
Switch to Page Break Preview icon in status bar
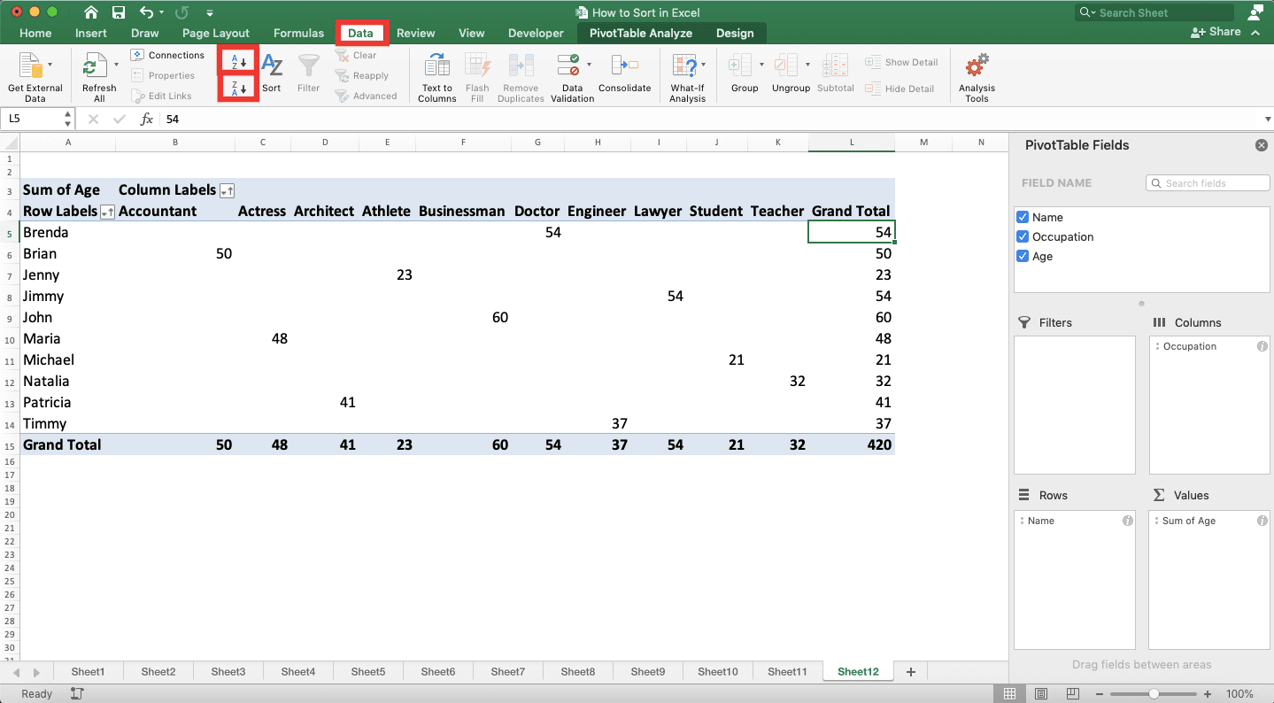coord(1072,694)
